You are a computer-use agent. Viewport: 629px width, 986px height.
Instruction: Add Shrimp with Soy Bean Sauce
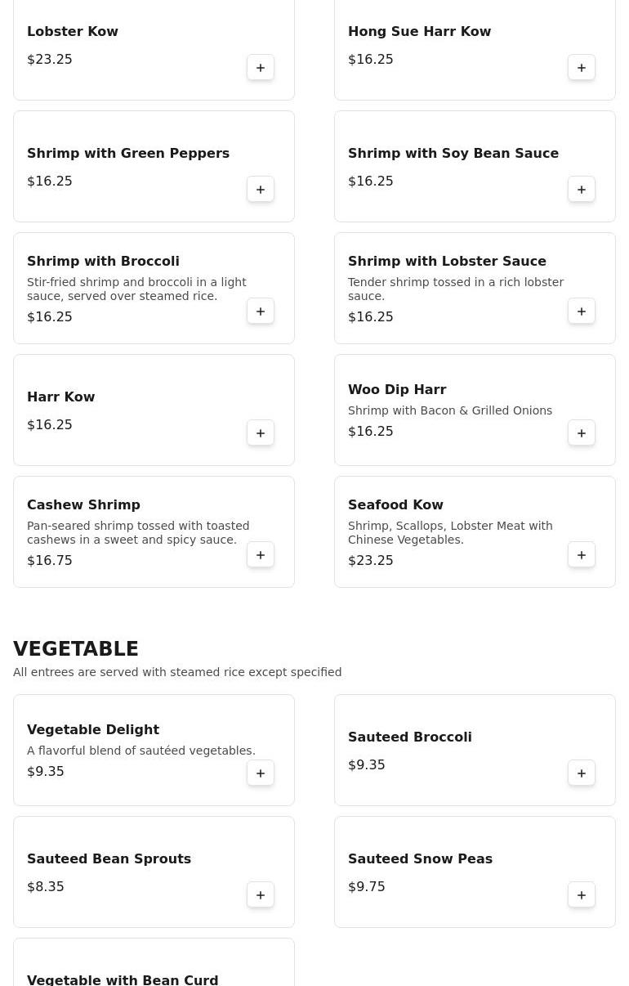582,190
